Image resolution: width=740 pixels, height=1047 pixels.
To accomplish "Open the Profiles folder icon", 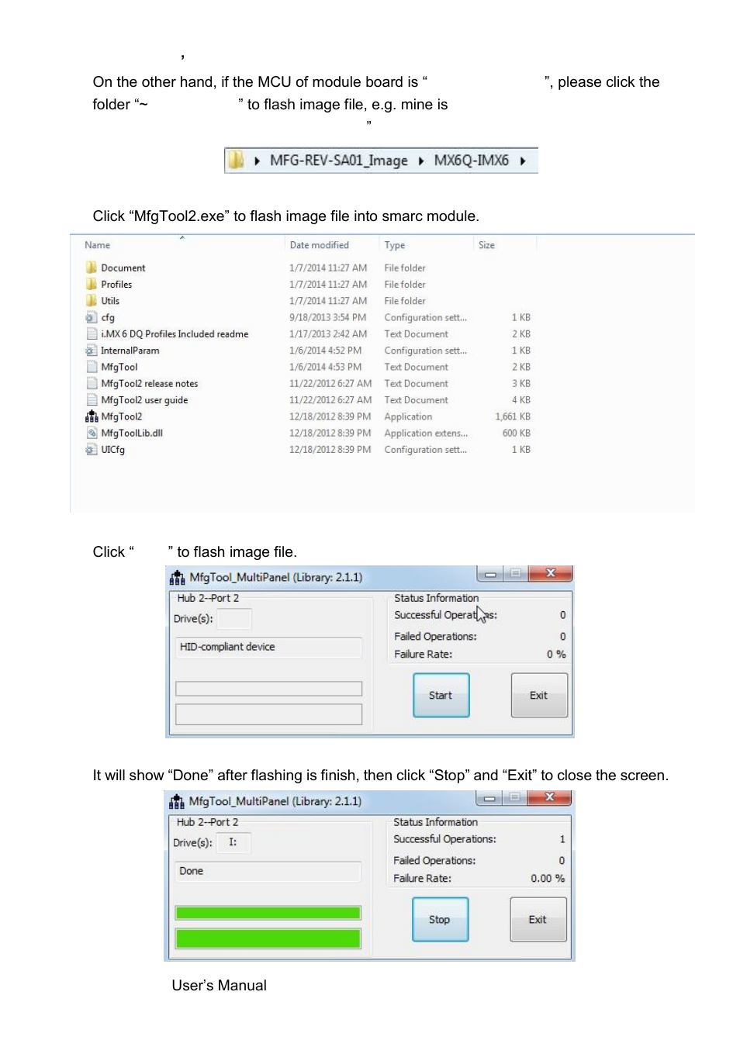I will 92,284.
